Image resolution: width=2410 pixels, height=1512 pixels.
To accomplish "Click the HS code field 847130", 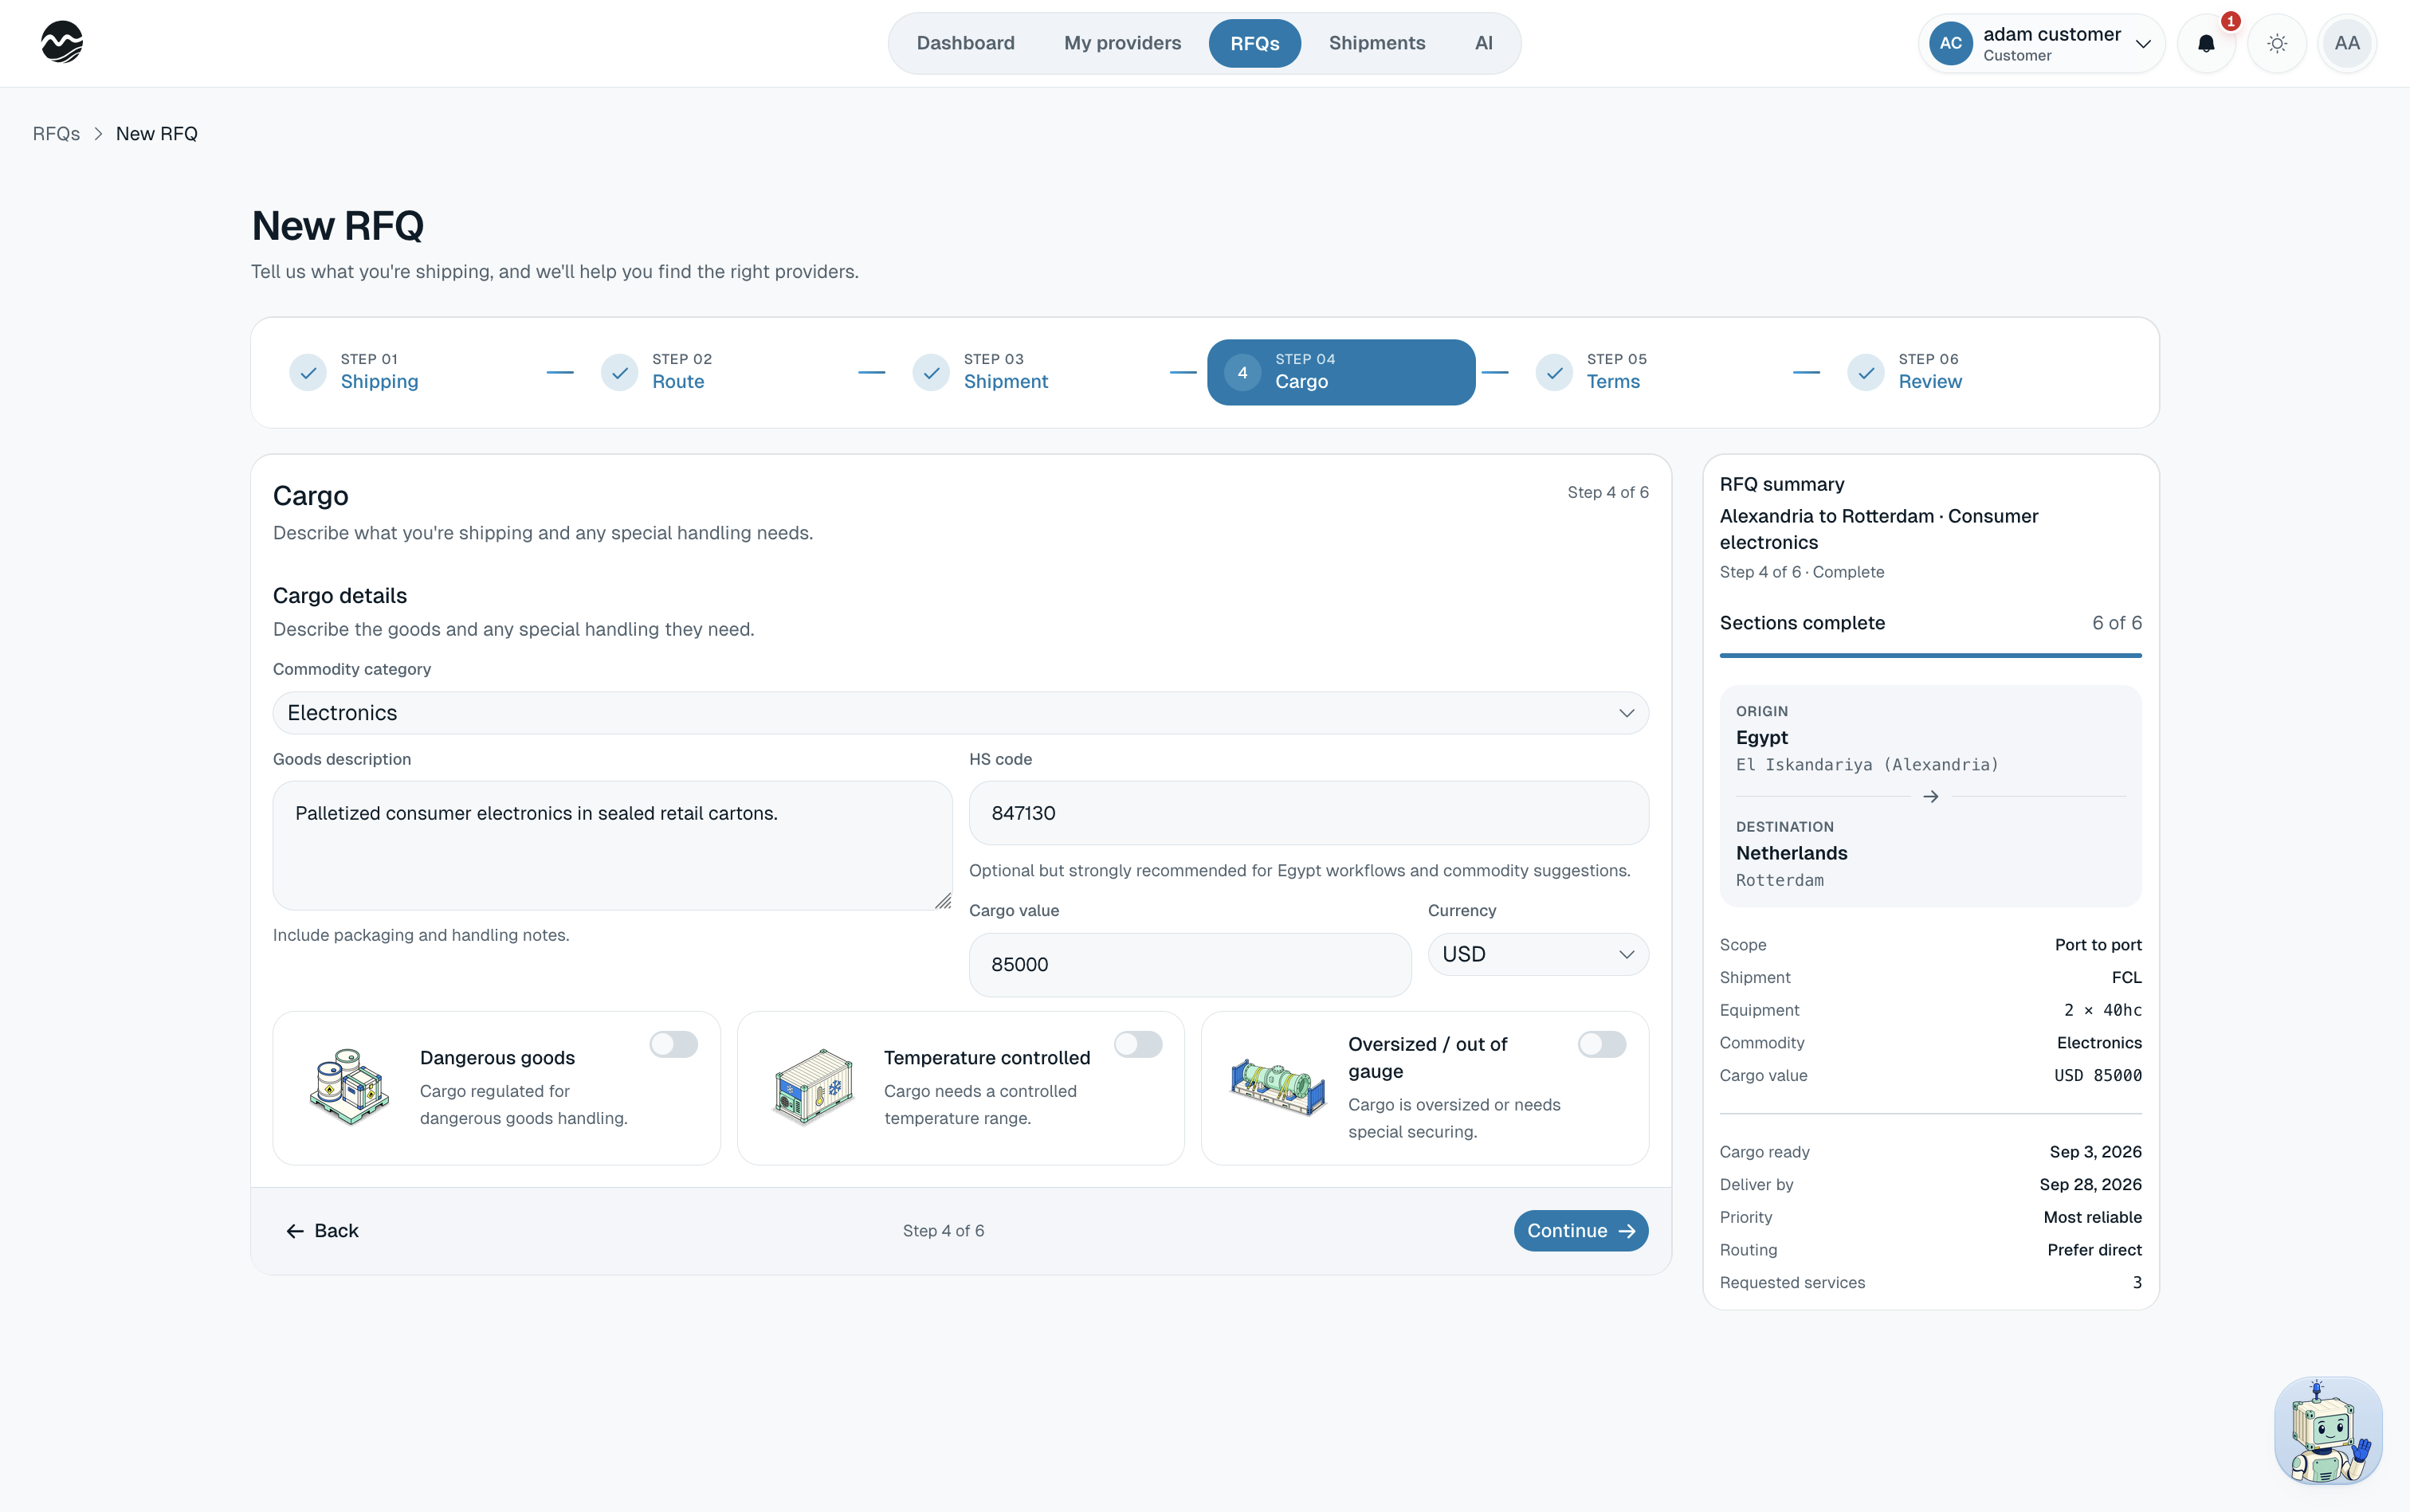I will coord(1309,813).
